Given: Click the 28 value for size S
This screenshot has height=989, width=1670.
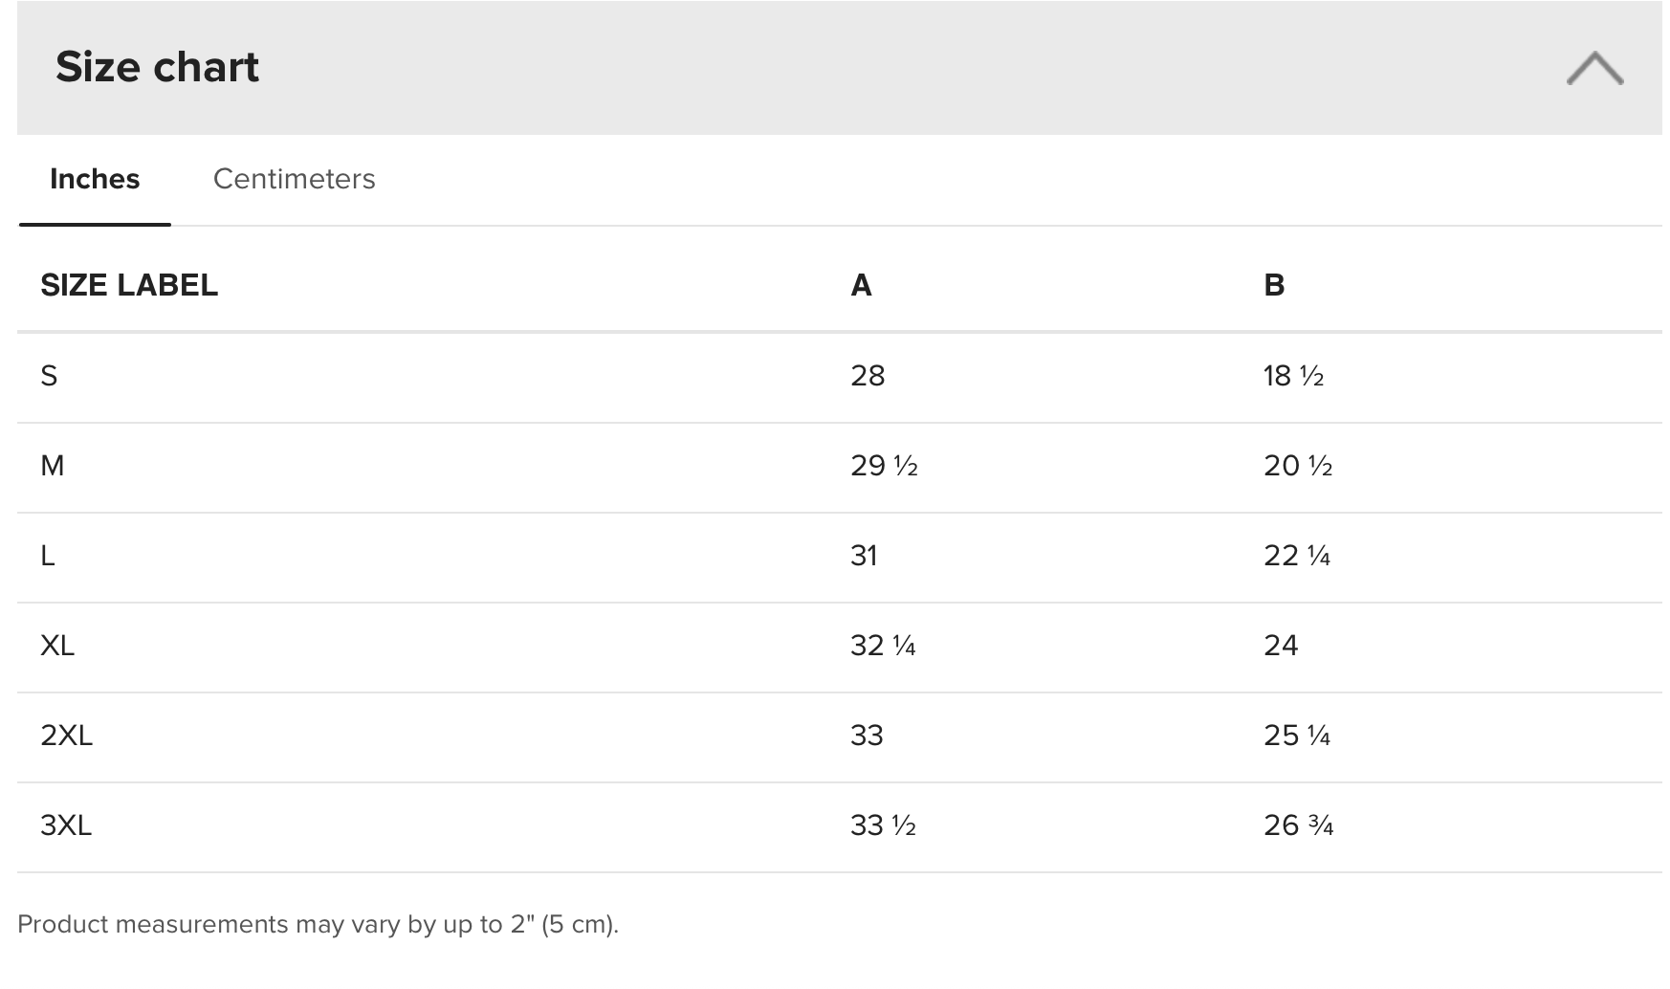Looking at the screenshot, I should pyautogui.click(x=868, y=376).
